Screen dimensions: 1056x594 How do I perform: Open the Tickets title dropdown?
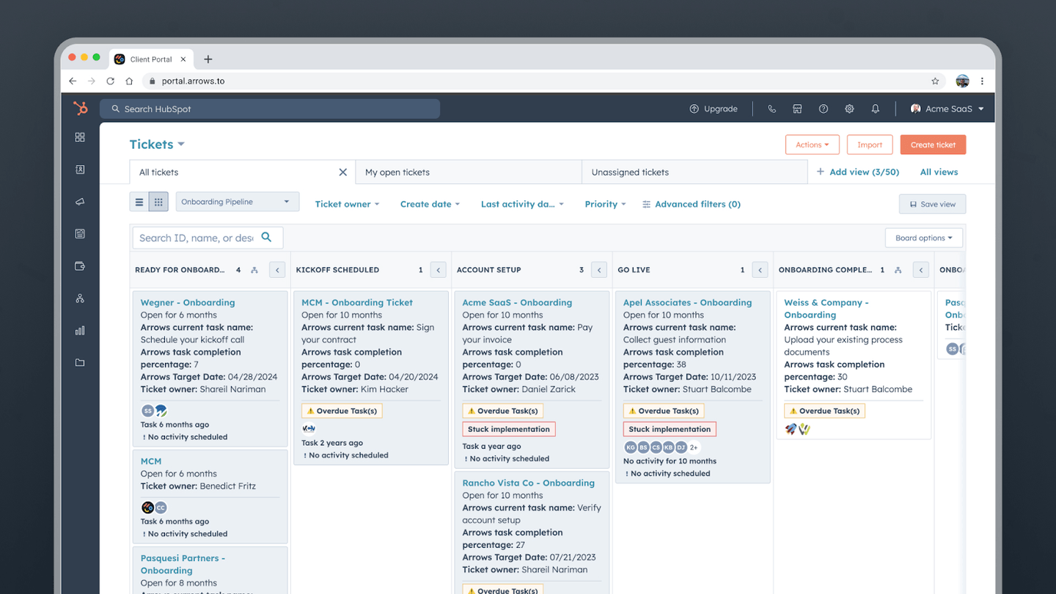(157, 144)
